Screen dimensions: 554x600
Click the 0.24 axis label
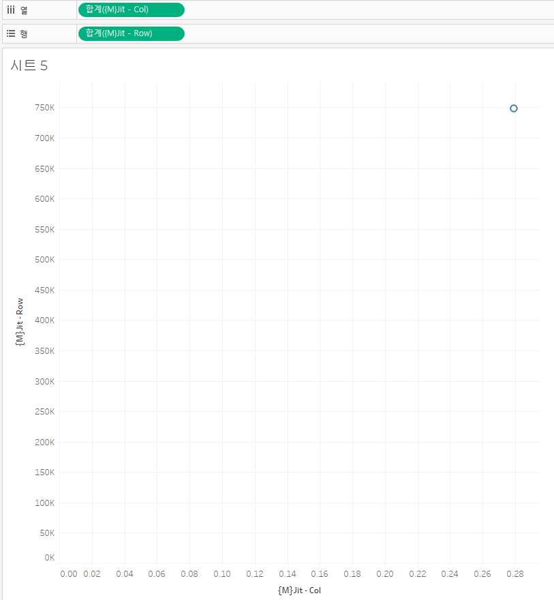[x=450, y=574]
